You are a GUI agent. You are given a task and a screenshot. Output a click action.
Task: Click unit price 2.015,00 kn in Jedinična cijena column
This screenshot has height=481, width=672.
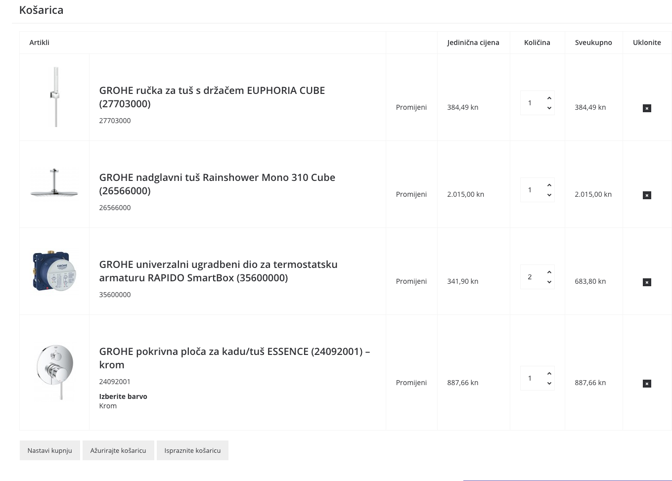[465, 194]
